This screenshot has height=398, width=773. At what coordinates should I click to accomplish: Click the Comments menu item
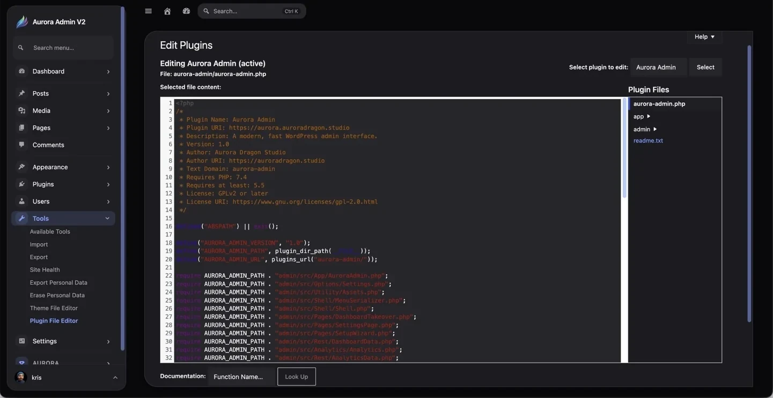pyautogui.click(x=63, y=145)
